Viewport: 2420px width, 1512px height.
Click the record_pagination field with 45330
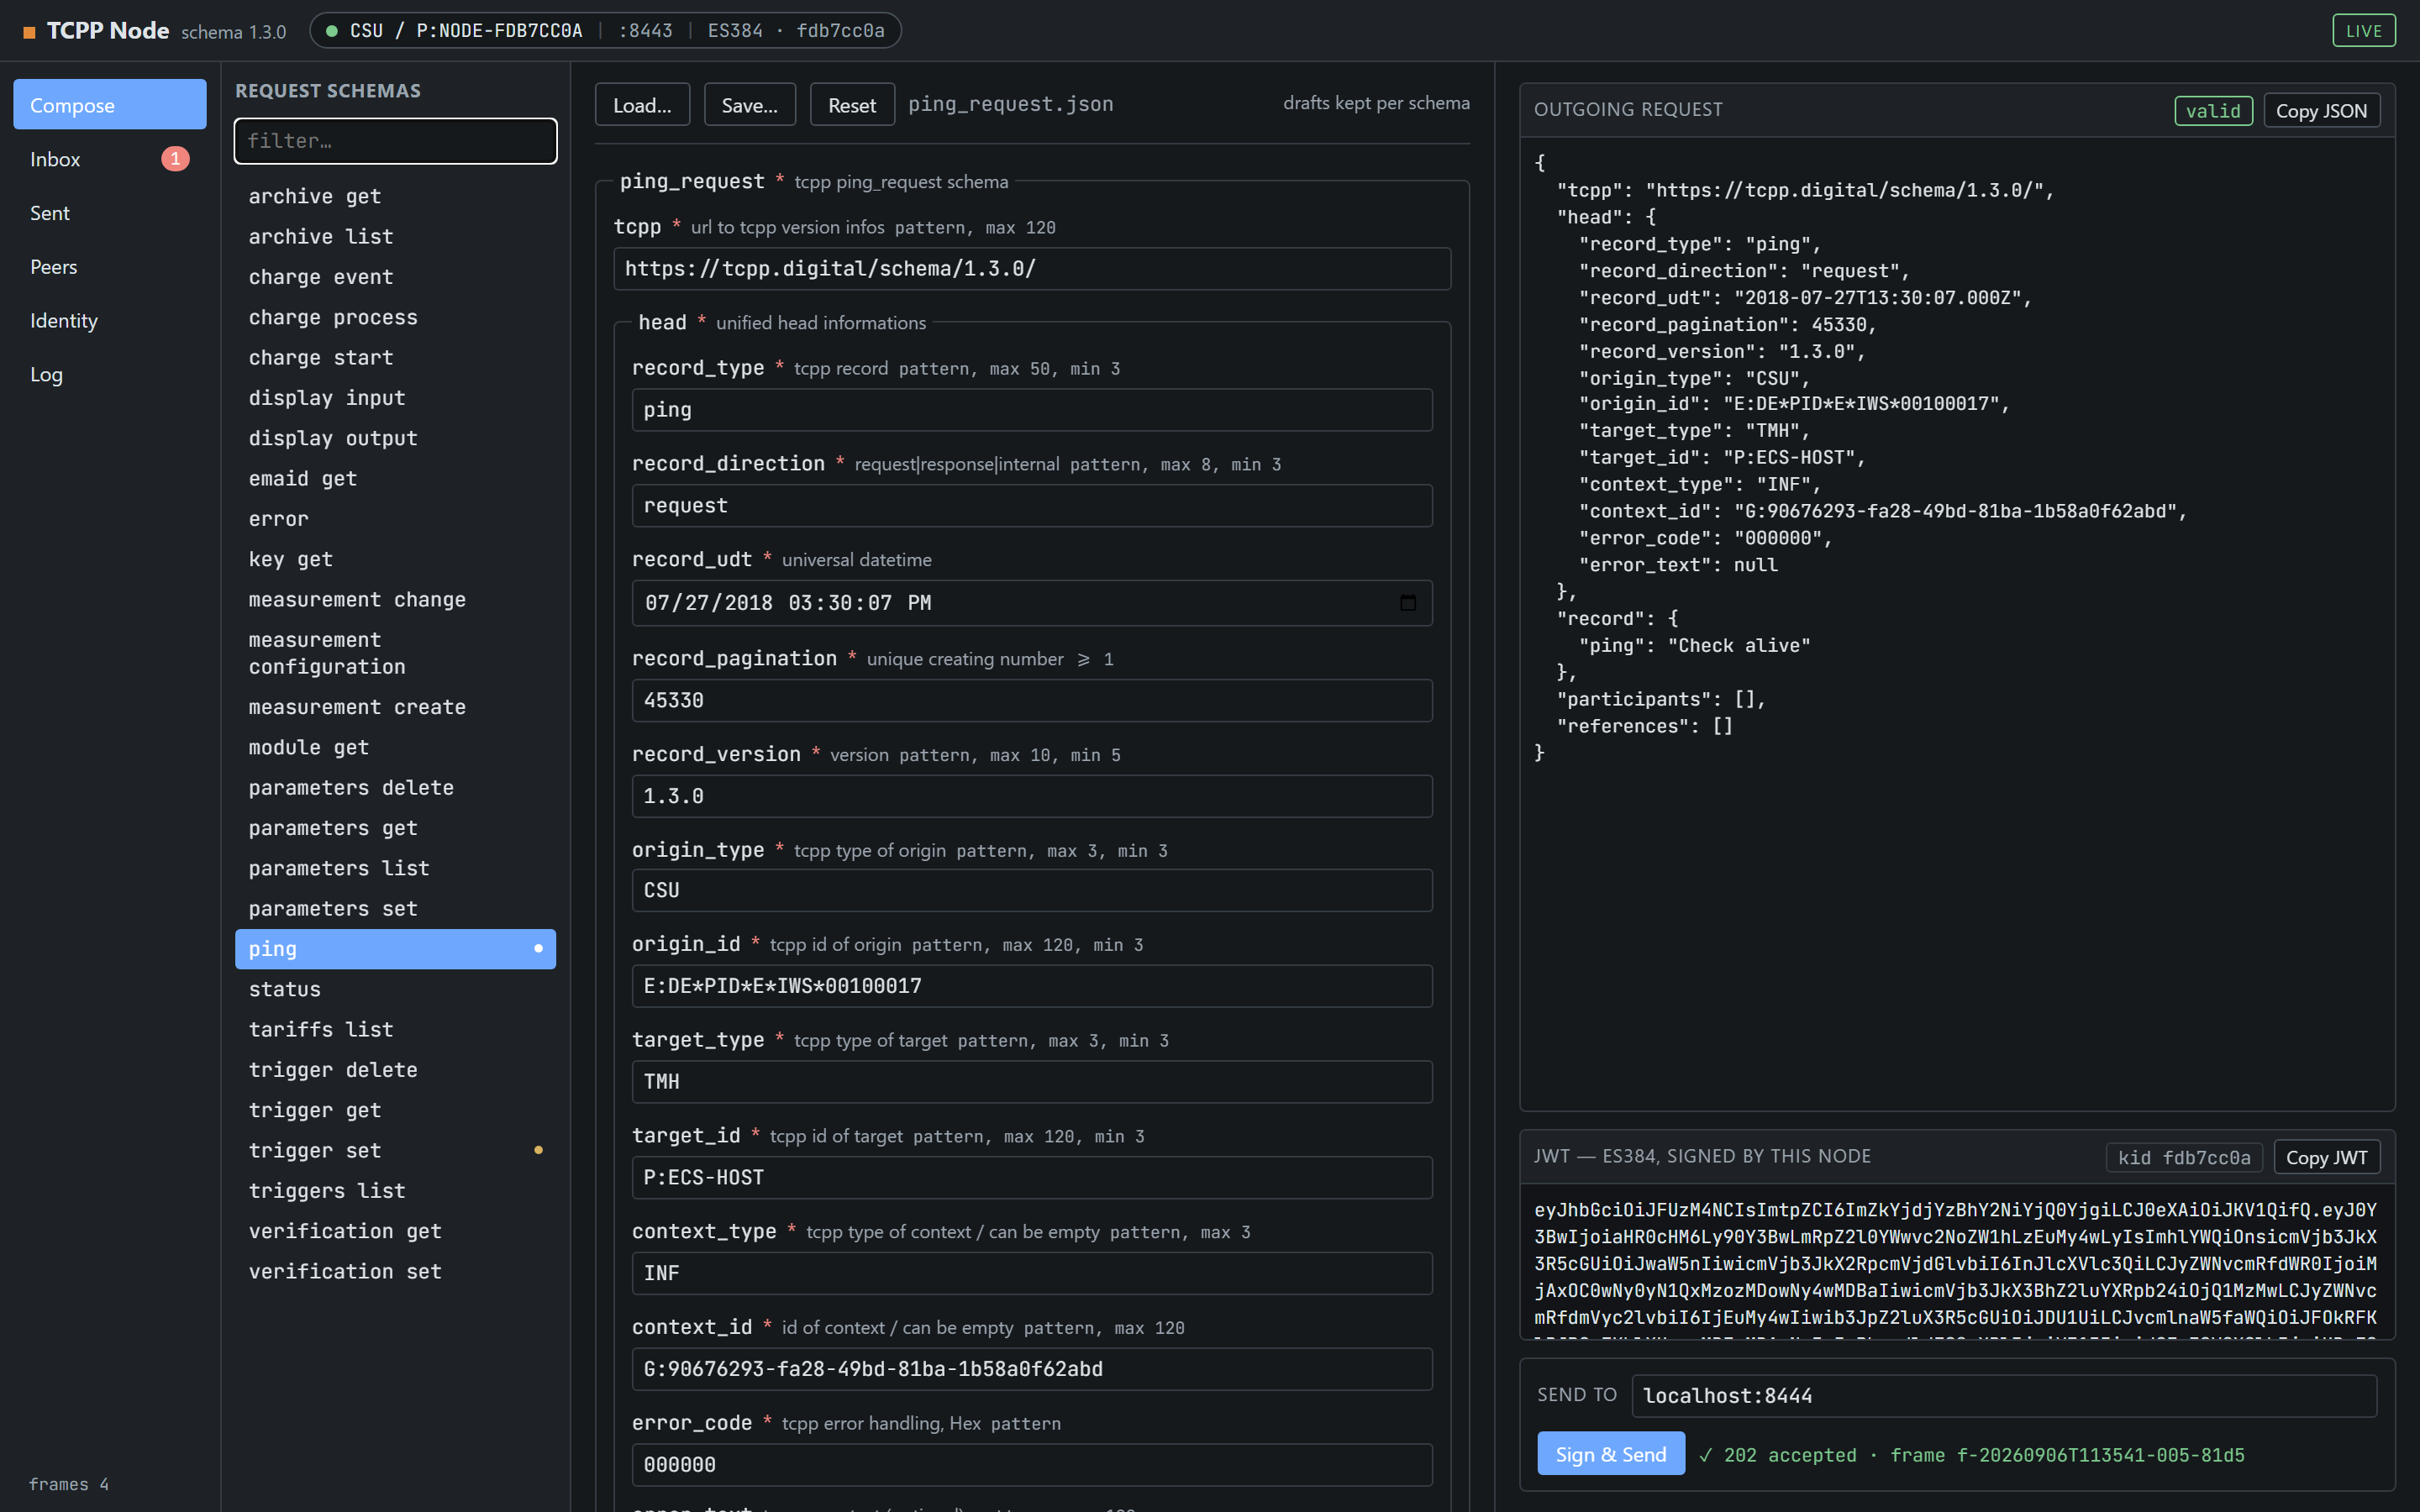click(1032, 701)
